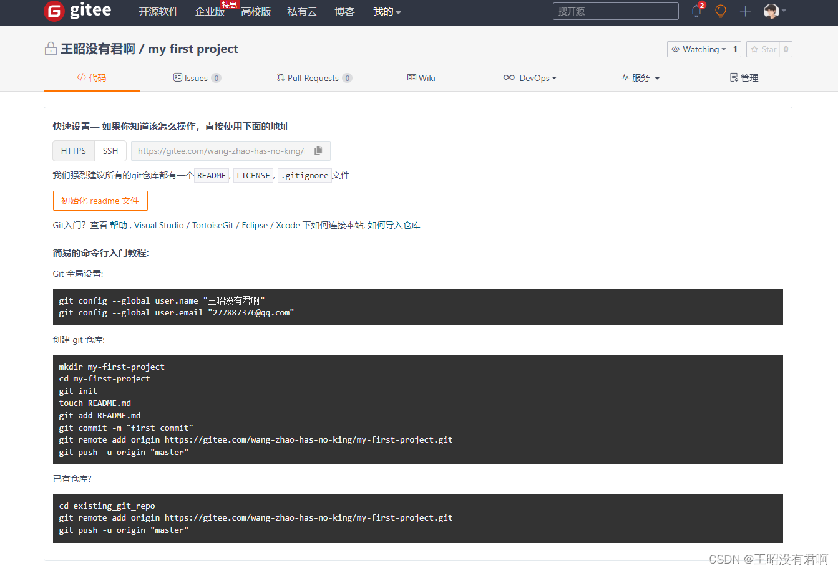The image size is (838, 571).
Task: Click the plus create-new icon
Action: tap(745, 11)
